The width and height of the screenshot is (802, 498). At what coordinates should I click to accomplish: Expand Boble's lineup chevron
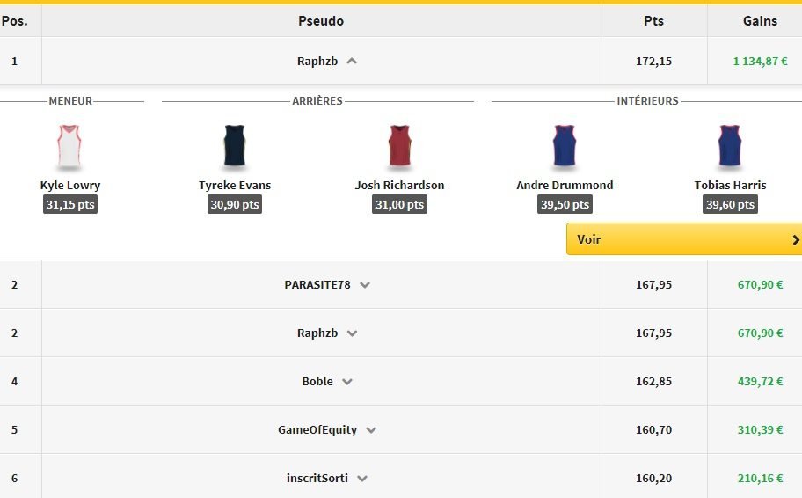point(347,382)
